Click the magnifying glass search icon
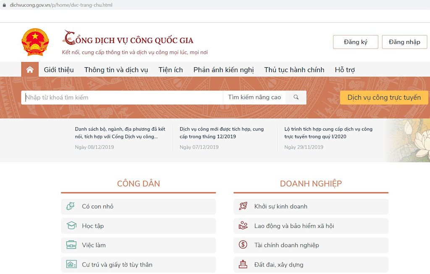 [296, 97]
